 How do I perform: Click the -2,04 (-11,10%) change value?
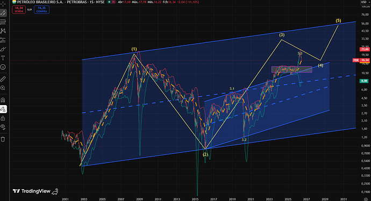point(188,2)
